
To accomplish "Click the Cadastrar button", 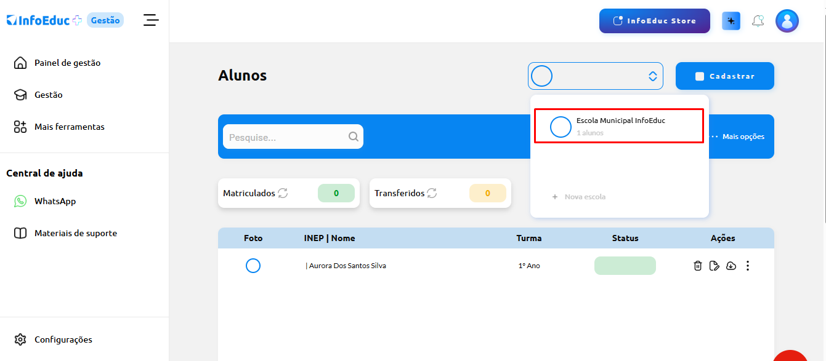I will click(x=725, y=76).
